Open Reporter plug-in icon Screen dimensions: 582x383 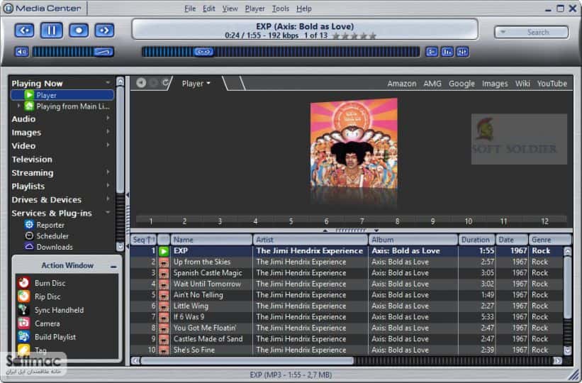click(x=29, y=224)
